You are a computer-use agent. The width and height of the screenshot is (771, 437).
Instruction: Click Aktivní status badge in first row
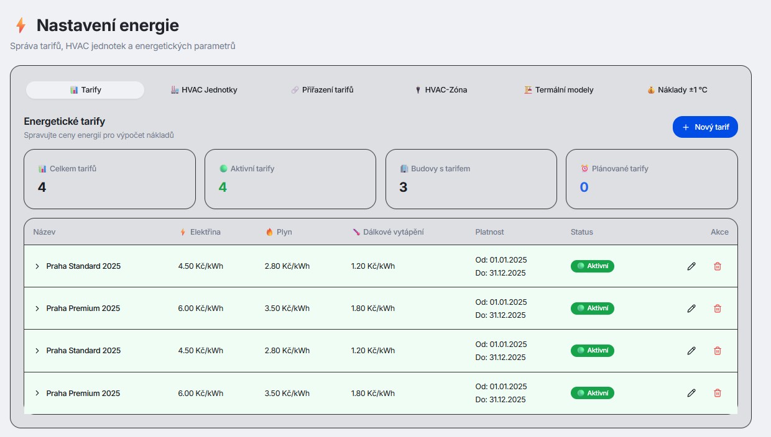[592, 266]
